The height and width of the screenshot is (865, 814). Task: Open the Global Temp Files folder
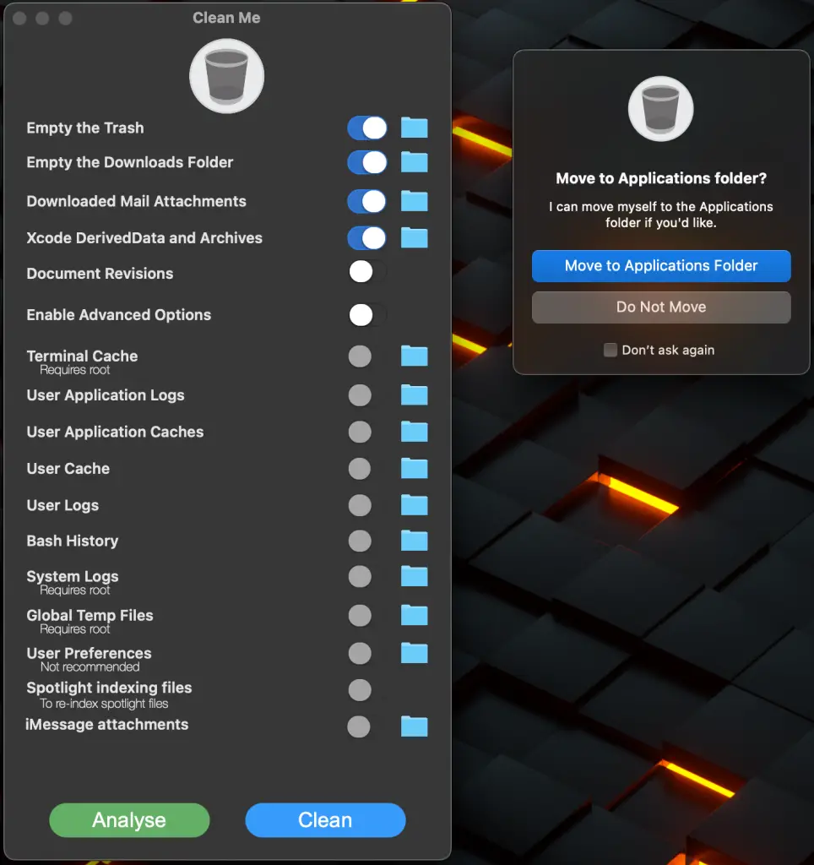pos(414,616)
